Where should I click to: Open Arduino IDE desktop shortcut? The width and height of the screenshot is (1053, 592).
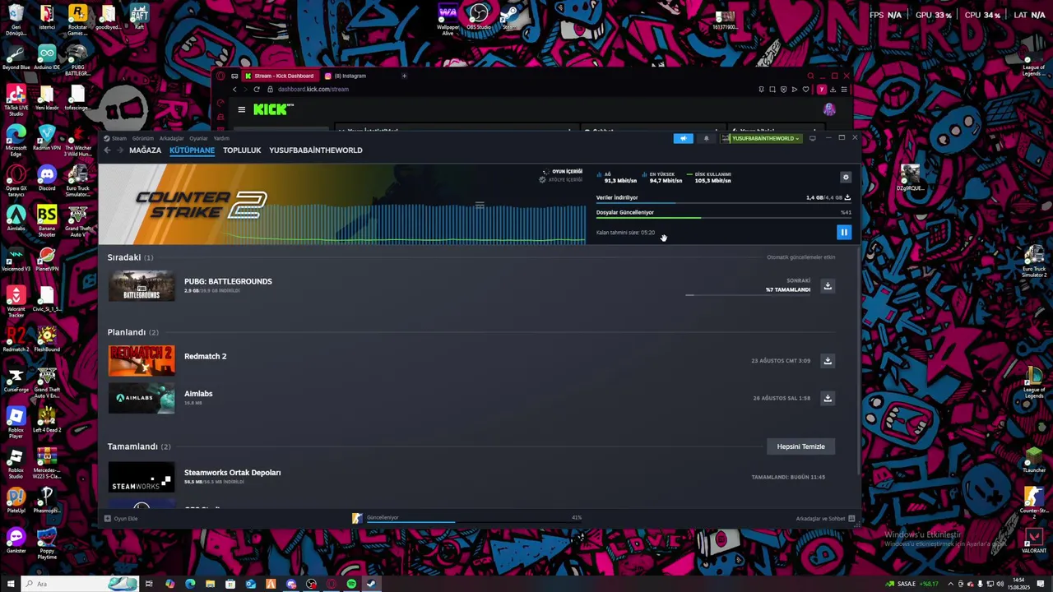coord(47,58)
